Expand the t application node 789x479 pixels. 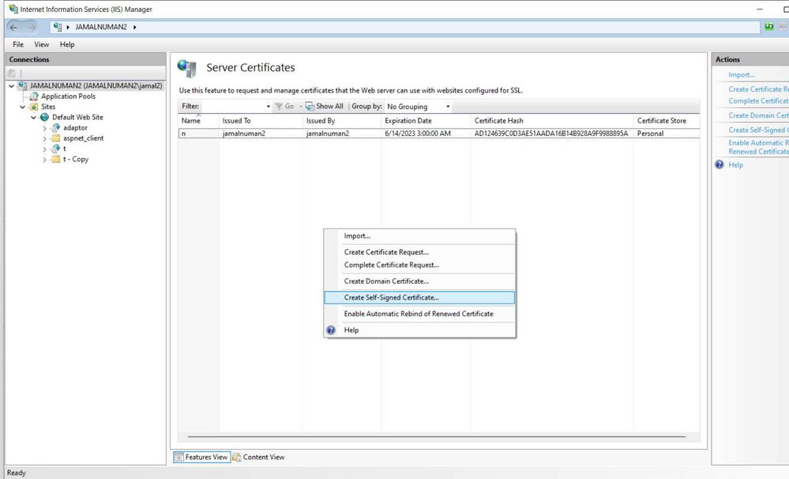tap(44, 149)
